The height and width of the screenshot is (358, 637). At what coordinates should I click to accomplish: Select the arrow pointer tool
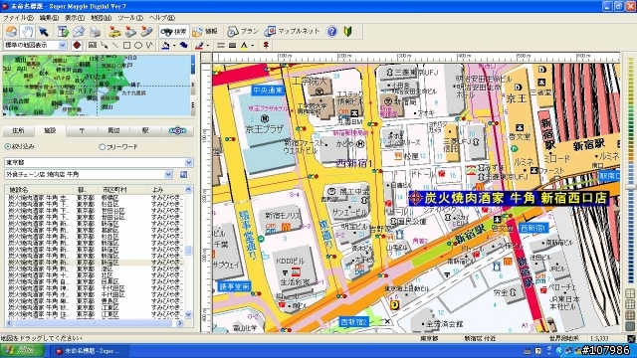(43, 31)
